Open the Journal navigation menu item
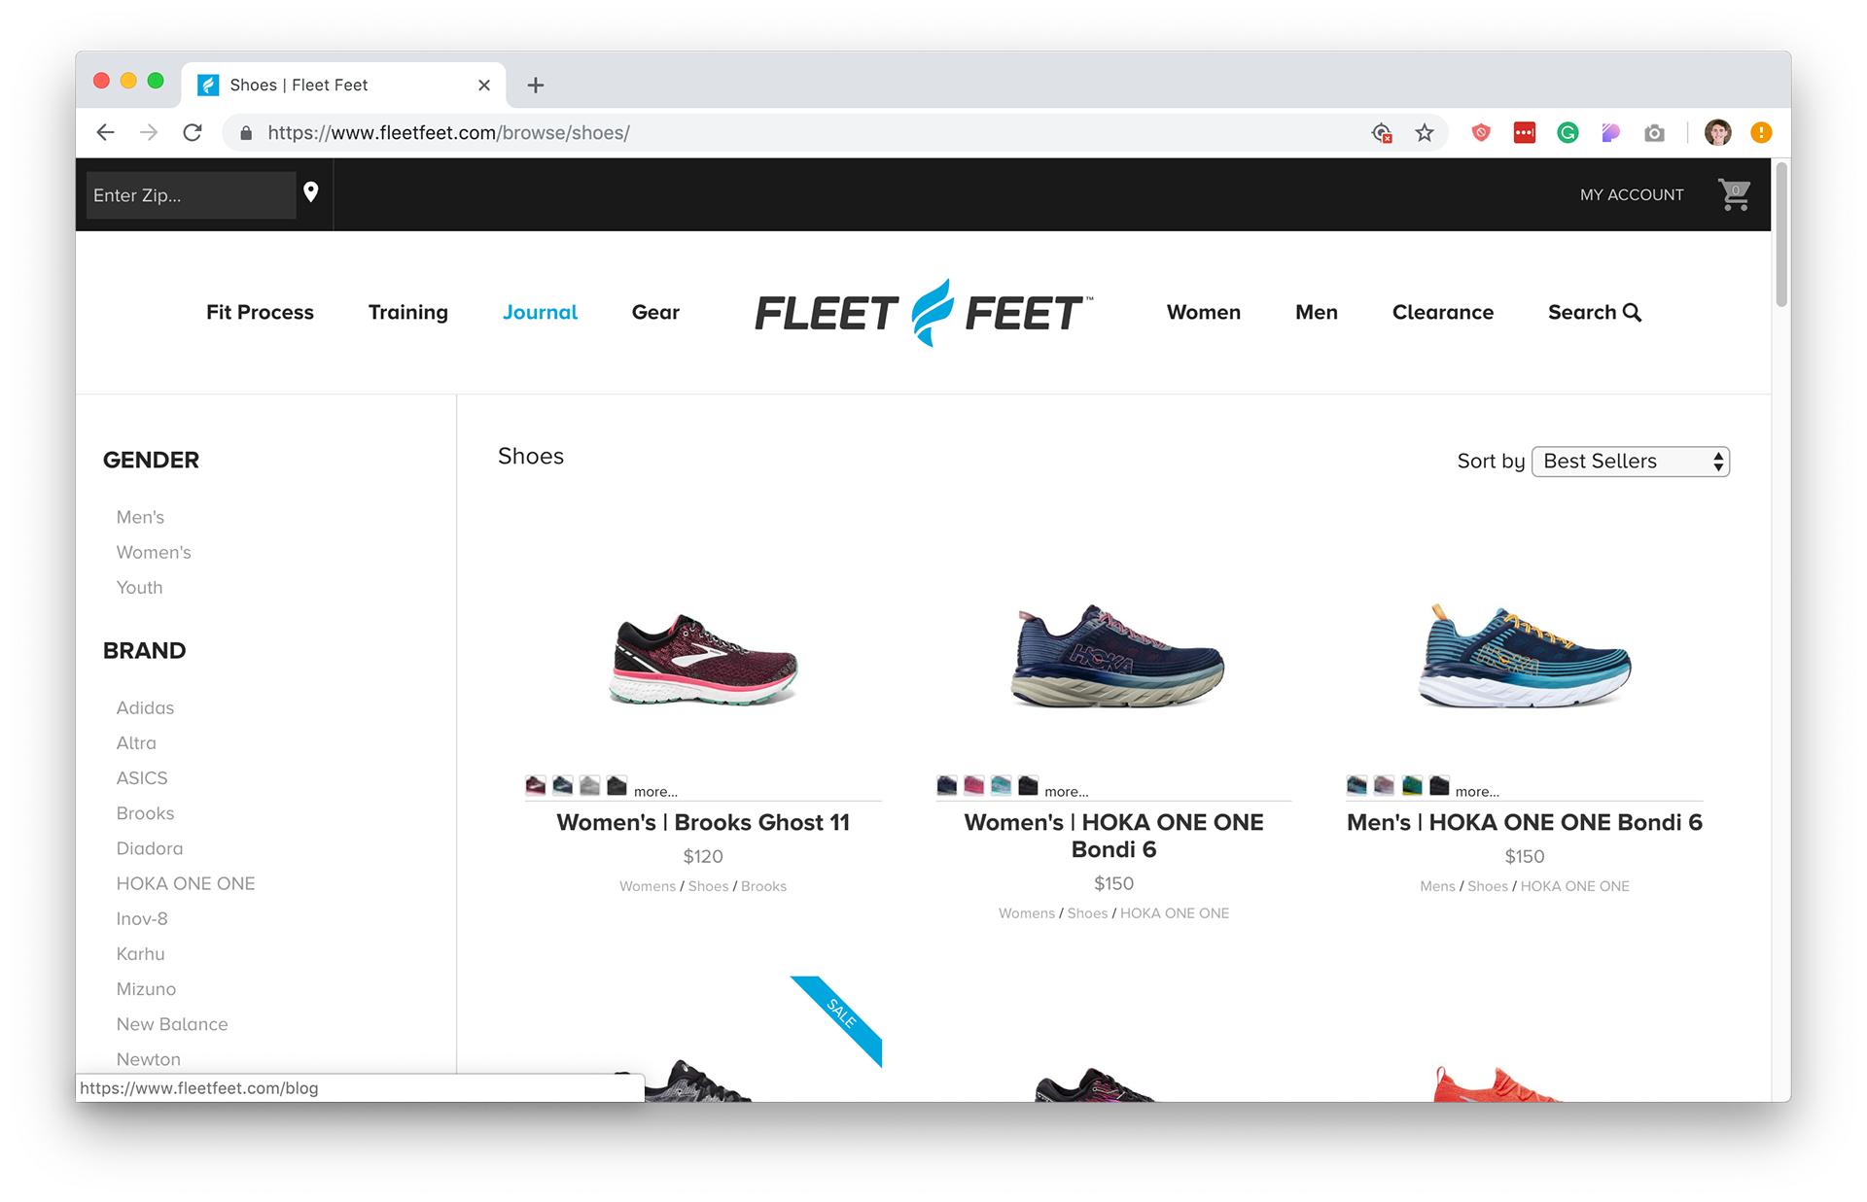Viewport: 1867px width, 1202px height. coord(540,312)
